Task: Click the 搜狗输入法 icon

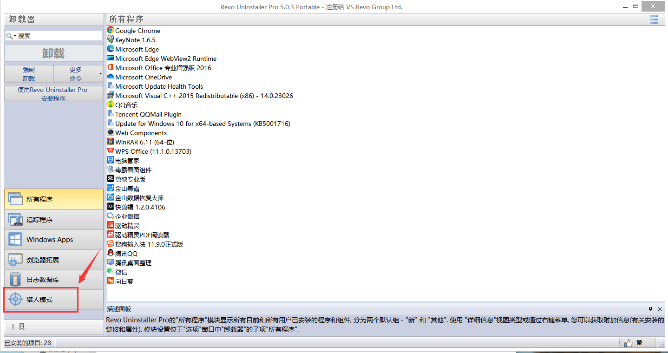Action: (111, 244)
